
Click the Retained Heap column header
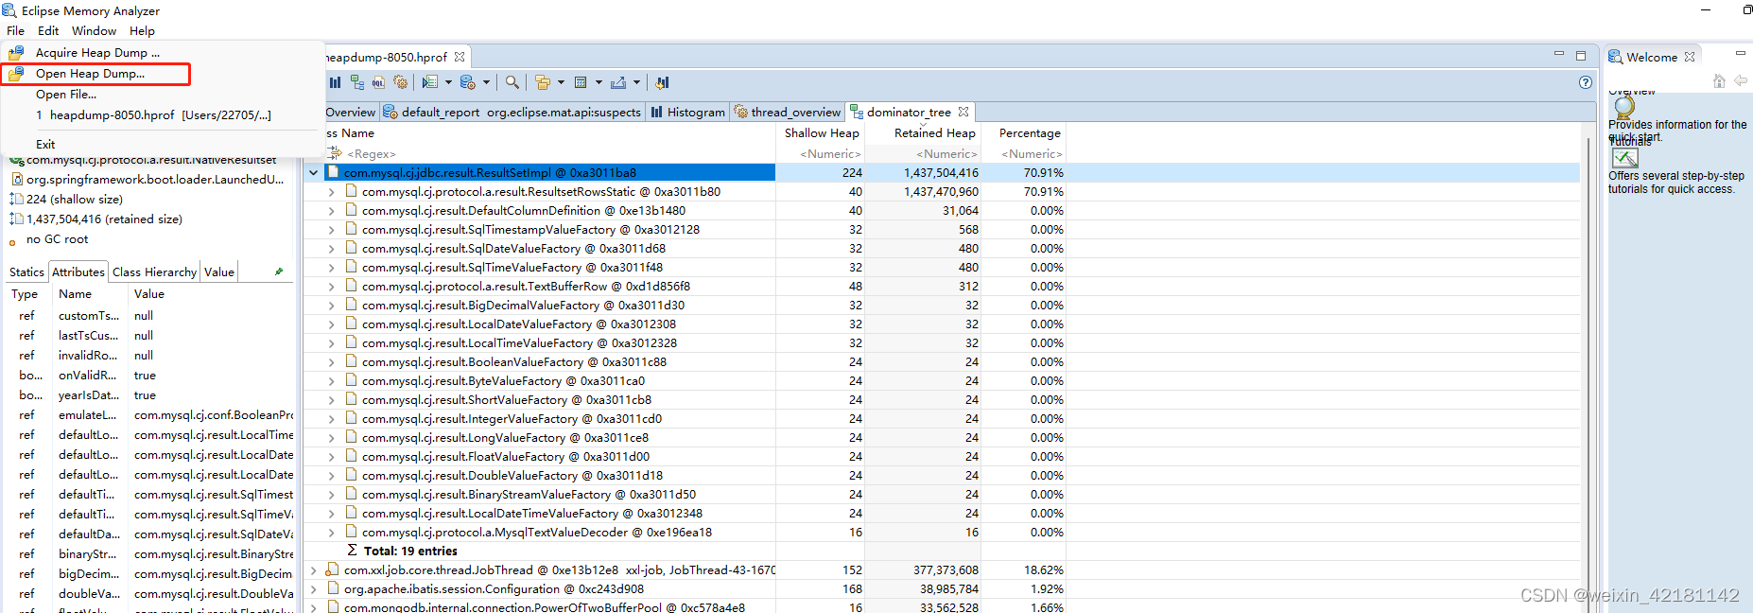click(x=934, y=133)
